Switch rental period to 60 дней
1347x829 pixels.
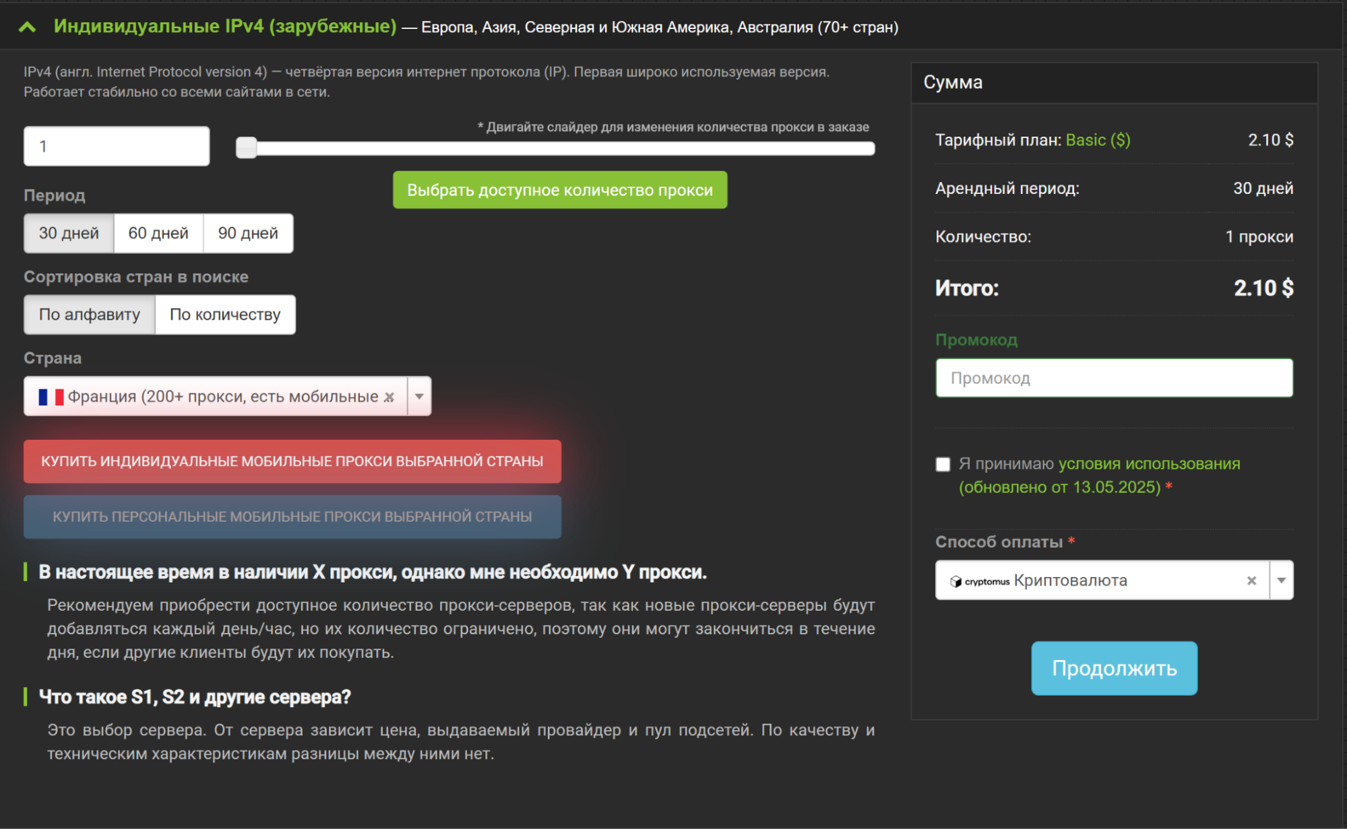coord(158,233)
